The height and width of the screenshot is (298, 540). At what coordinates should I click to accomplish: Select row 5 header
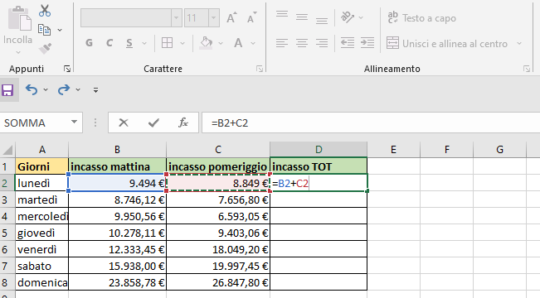[x=5, y=233]
